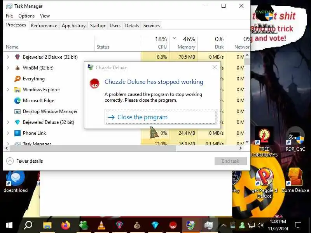The height and width of the screenshot is (233, 311).
Task: Click the Bejeweled 2 Deluxe gem icon in process list
Action: coord(17,57)
